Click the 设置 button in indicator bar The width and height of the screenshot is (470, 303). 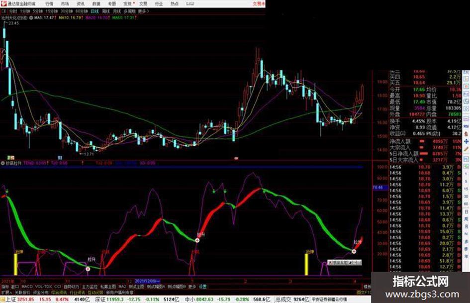click(x=203, y=287)
